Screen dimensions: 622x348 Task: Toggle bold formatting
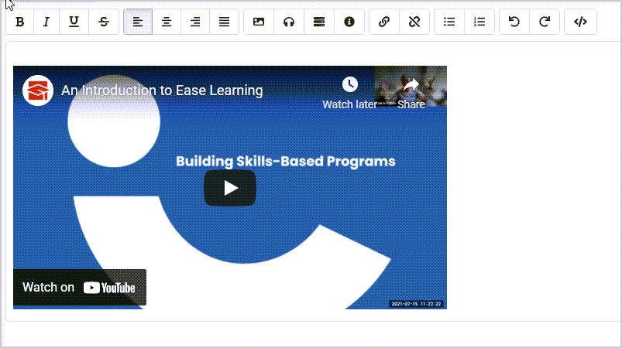tap(20, 22)
